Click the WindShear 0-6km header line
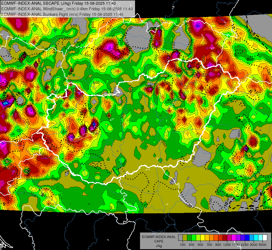 pyautogui.click(x=67, y=9)
